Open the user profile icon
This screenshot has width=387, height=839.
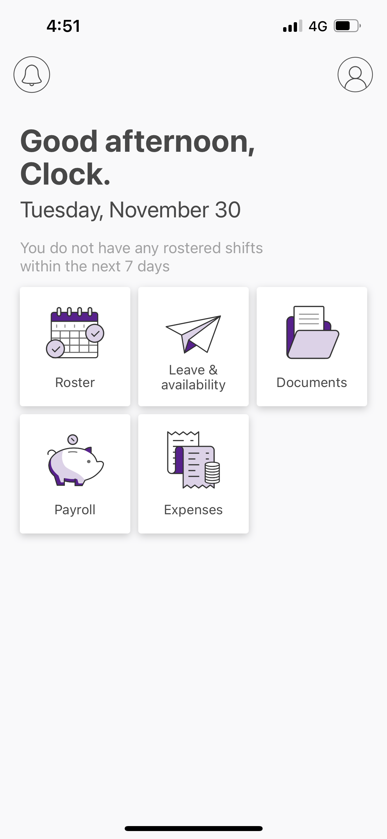coord(355,75)
